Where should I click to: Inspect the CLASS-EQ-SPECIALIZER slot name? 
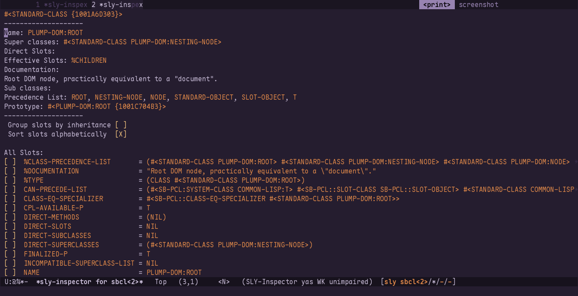(63, 199)
